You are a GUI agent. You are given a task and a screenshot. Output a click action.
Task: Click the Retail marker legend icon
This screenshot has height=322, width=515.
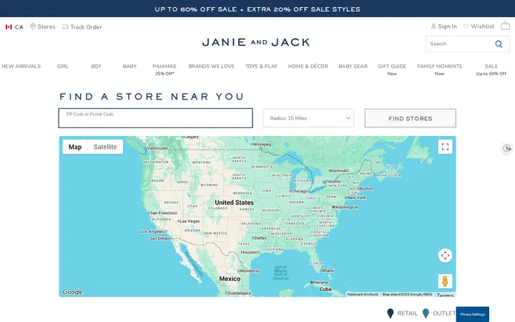click(391, 313)
